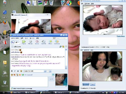Expand the Comic Sans MS font dropdown
The width and height of the screenshot is (126, 94).
pyautogui.click(x=45, y=71)
